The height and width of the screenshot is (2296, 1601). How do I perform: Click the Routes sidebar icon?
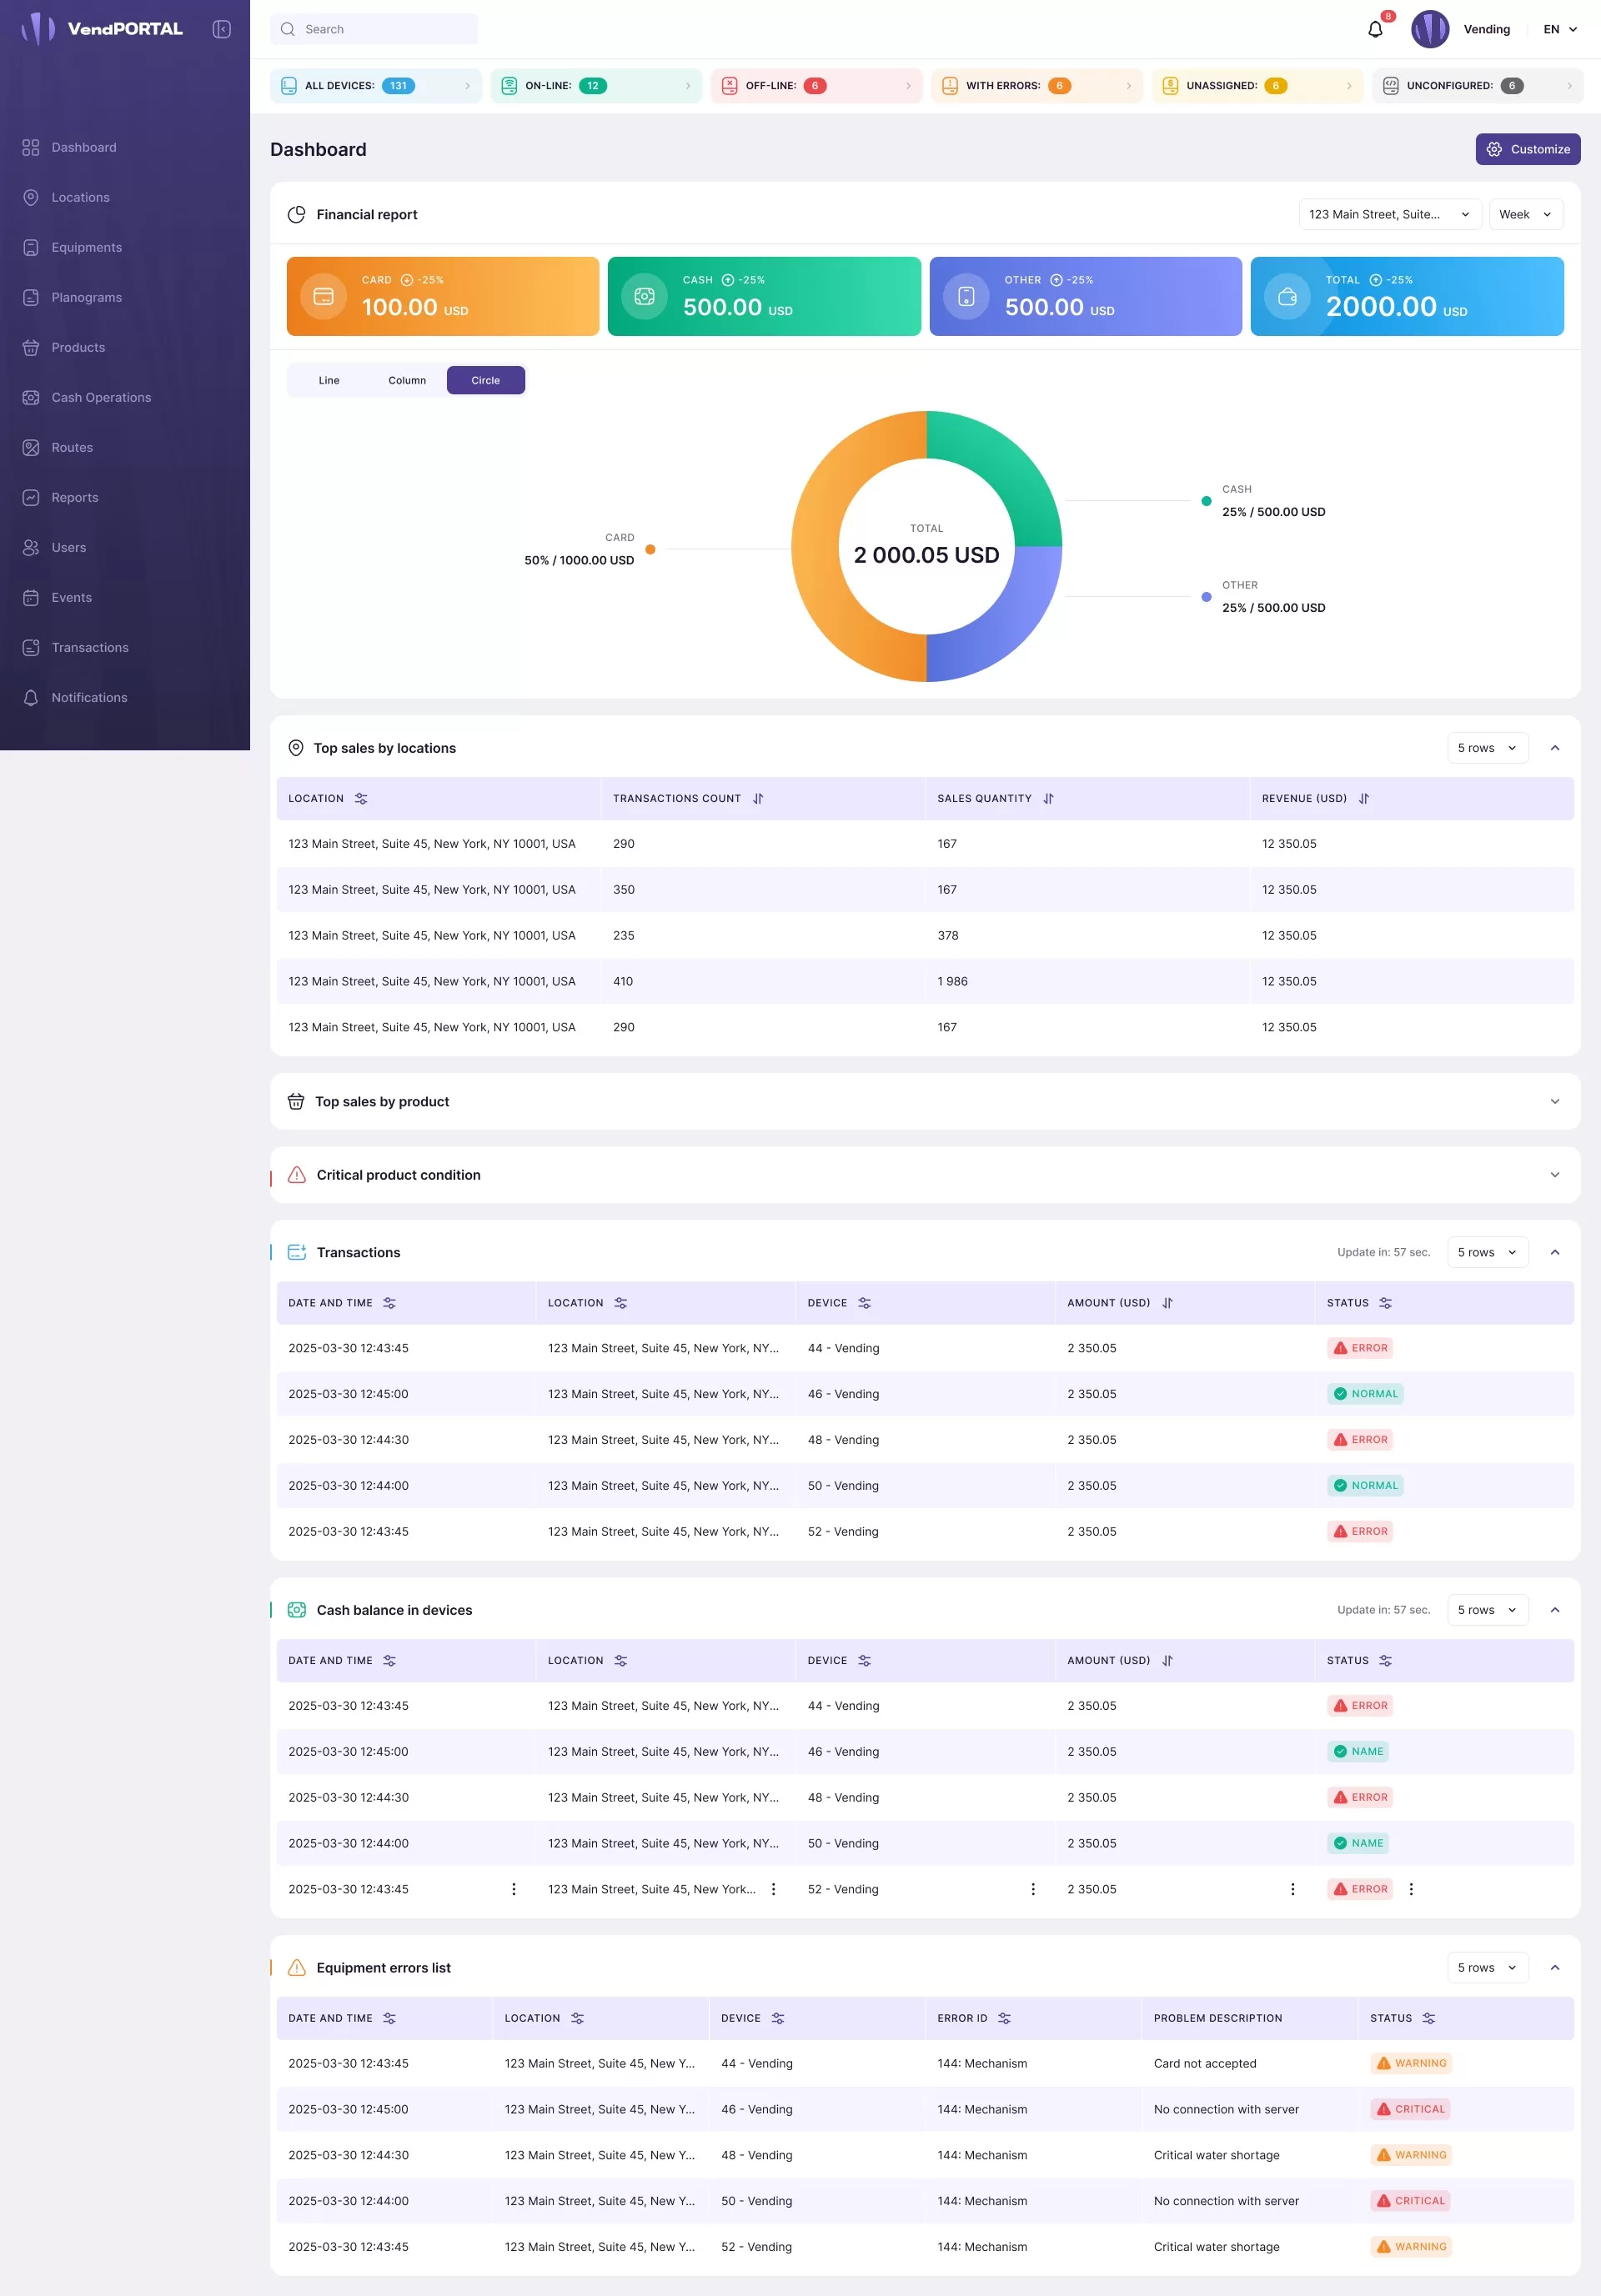[31, 447]
